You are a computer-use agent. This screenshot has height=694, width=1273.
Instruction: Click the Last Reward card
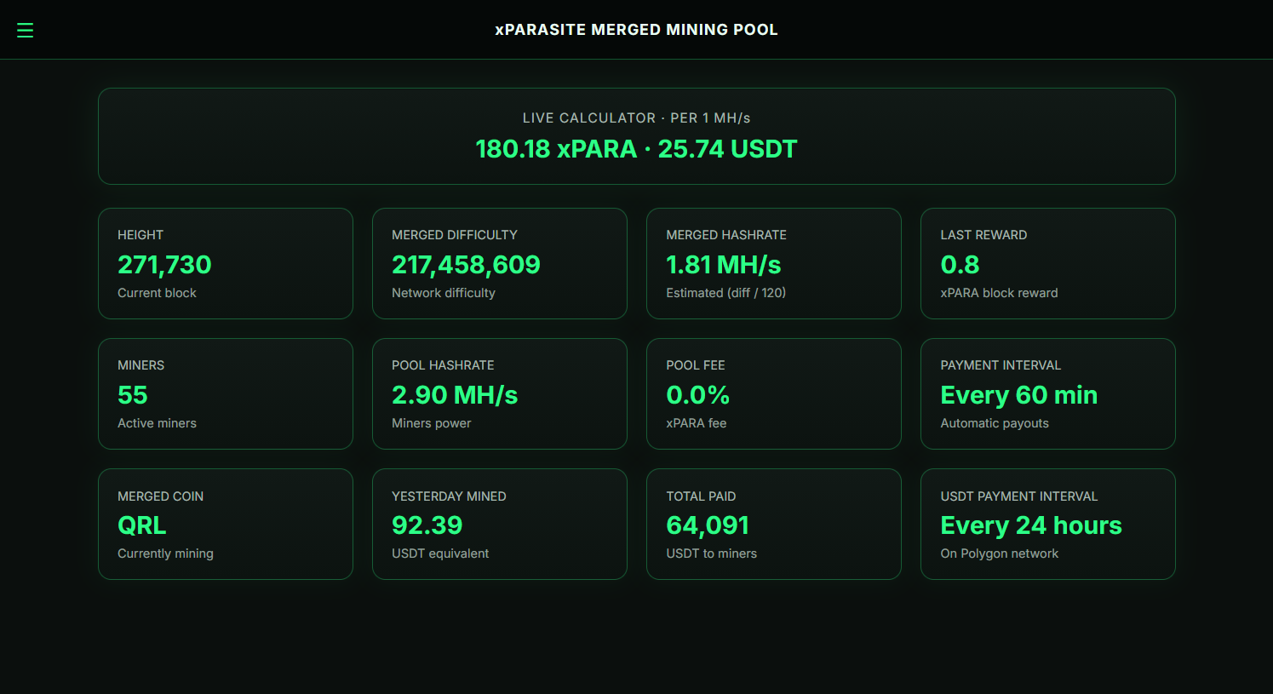(1047, 263)
